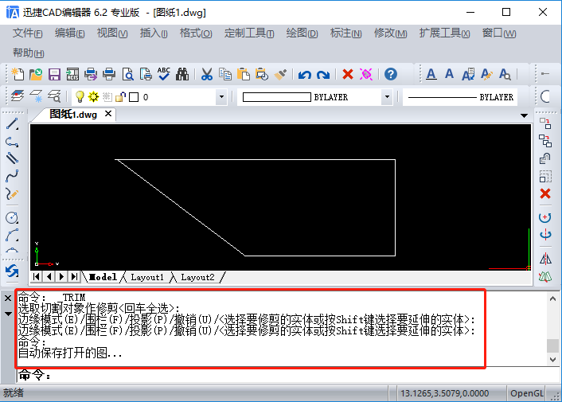Click the Mirror tool icon
The height and width of the screenshot is (402, 562).
pyautogui.click(x=545, y=259)
